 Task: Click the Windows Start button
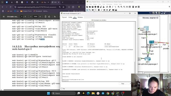coord(48,93)
